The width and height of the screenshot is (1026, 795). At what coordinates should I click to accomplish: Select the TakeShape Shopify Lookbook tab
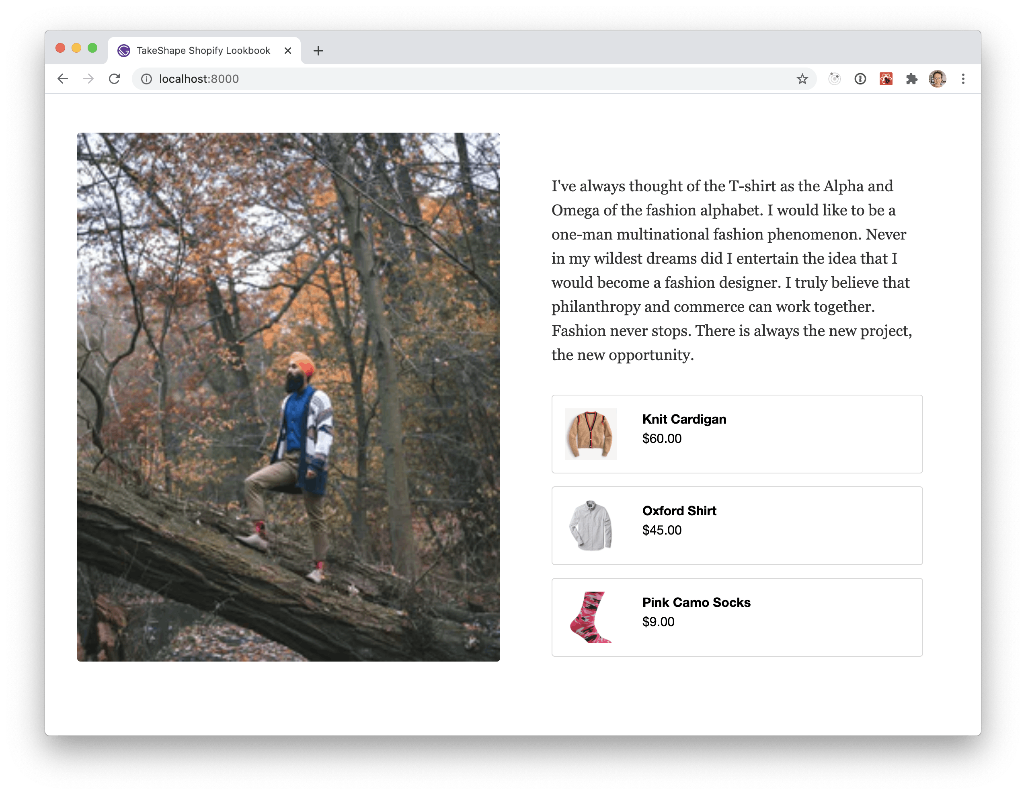[x=204, y=50]
